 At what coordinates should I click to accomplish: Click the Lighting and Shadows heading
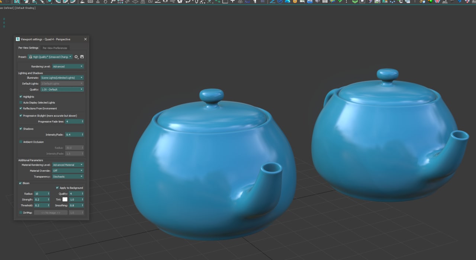click(30, 73)
